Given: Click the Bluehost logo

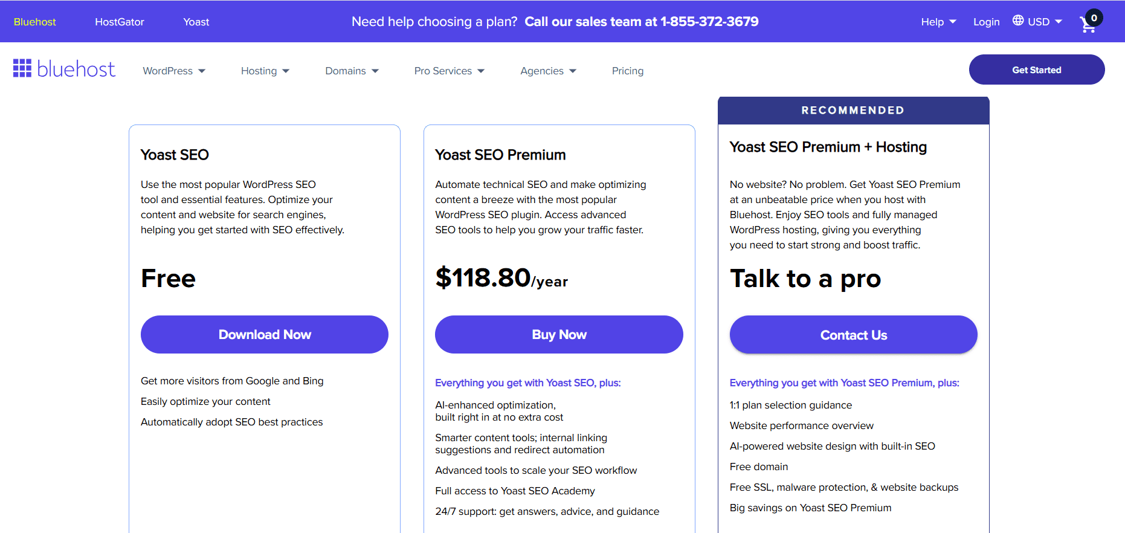Looking at the screenshot, I should (x=64, y=68).
